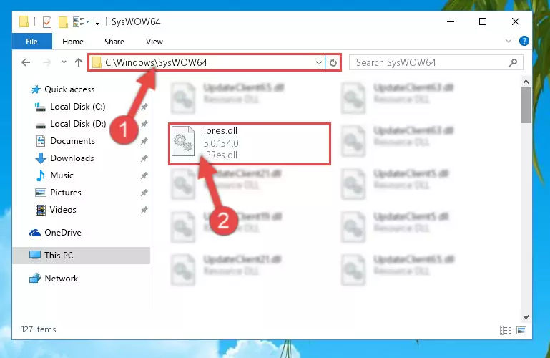Customize Quick Access Toolbar dropdown arrow
This screenshot has height=358, width=550.
tap(97, 22)
